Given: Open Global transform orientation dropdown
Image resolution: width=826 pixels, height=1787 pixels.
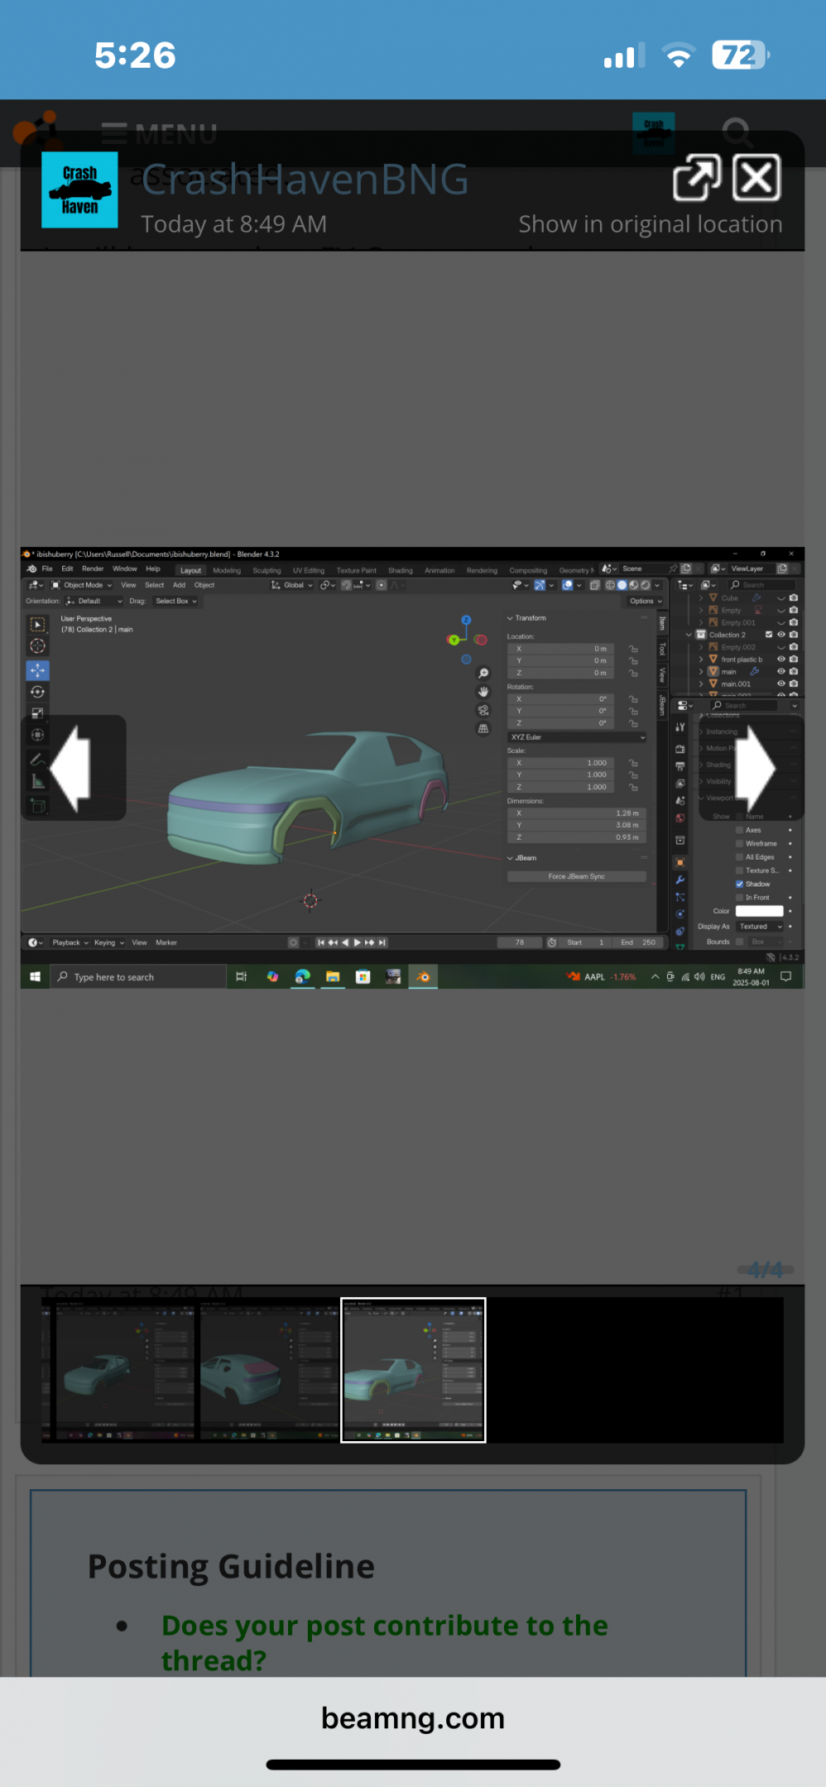Looking at the screenshot, I should pyautogui.click(x=291, y=585).
